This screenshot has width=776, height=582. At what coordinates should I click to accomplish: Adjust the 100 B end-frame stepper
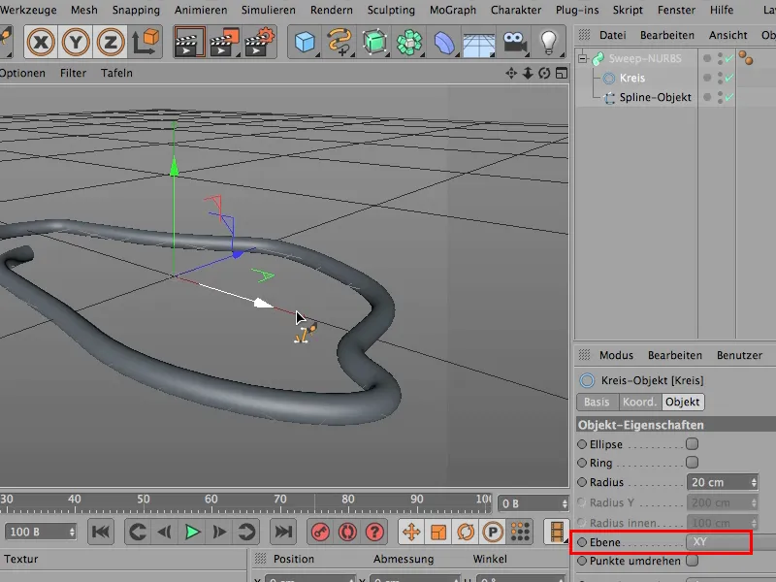click(x=72, y=532)
